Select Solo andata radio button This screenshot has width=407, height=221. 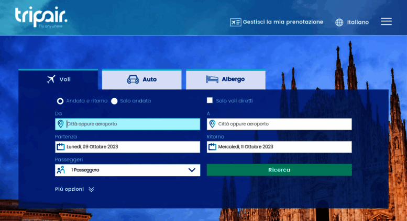coord(114,101)
